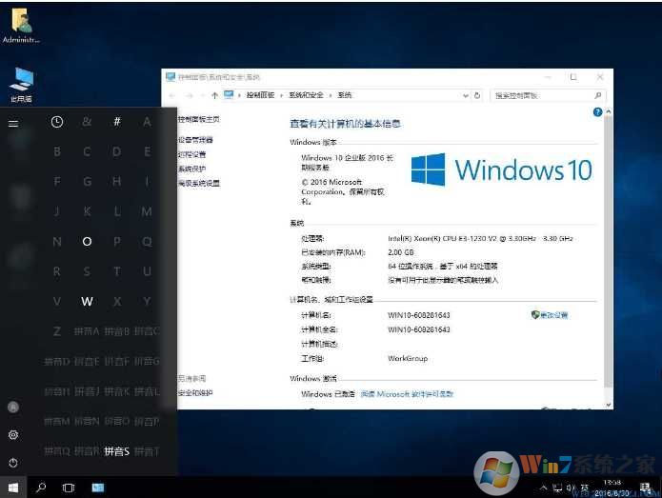The width and height of the screenshot is (662, 498).
Task: Expand the address bar history dropdown
Action: tap(464, 95)
